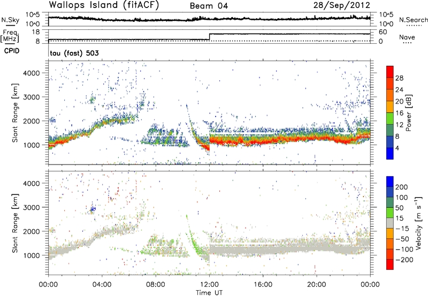
Task: Click the date '28/Sep/2012'
Action: (x=341, y=5)
